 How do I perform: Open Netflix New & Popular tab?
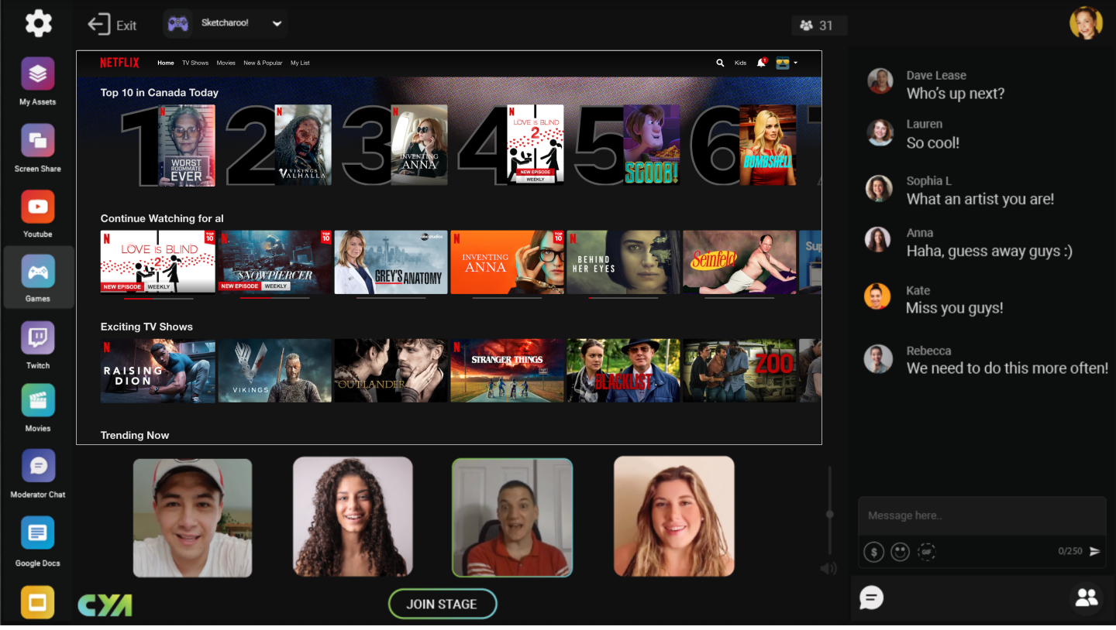coord(263,63)
